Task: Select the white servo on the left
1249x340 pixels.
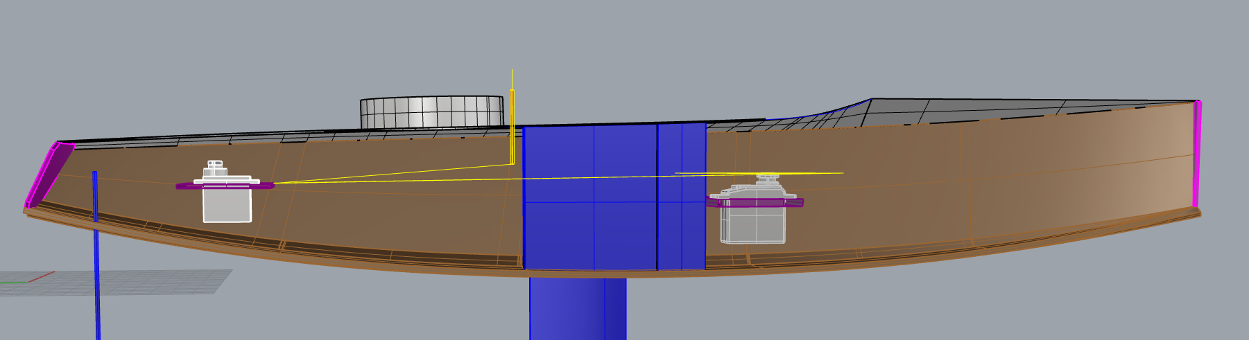Action: point(227,204)
